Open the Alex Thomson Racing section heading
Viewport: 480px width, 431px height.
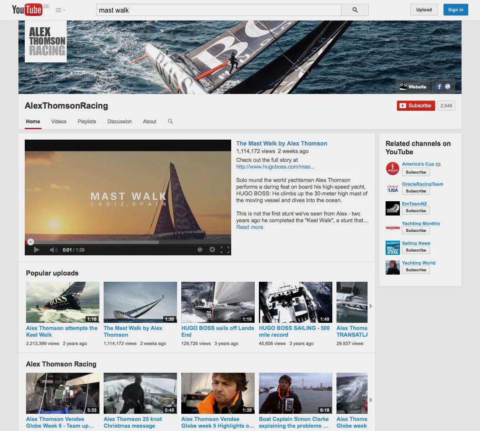(61, 364)
